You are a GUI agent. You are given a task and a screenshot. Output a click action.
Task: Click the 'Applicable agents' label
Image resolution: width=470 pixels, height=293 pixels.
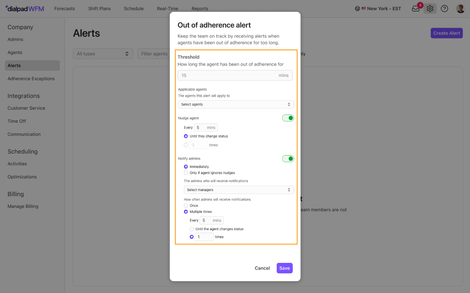click(193, 89)
